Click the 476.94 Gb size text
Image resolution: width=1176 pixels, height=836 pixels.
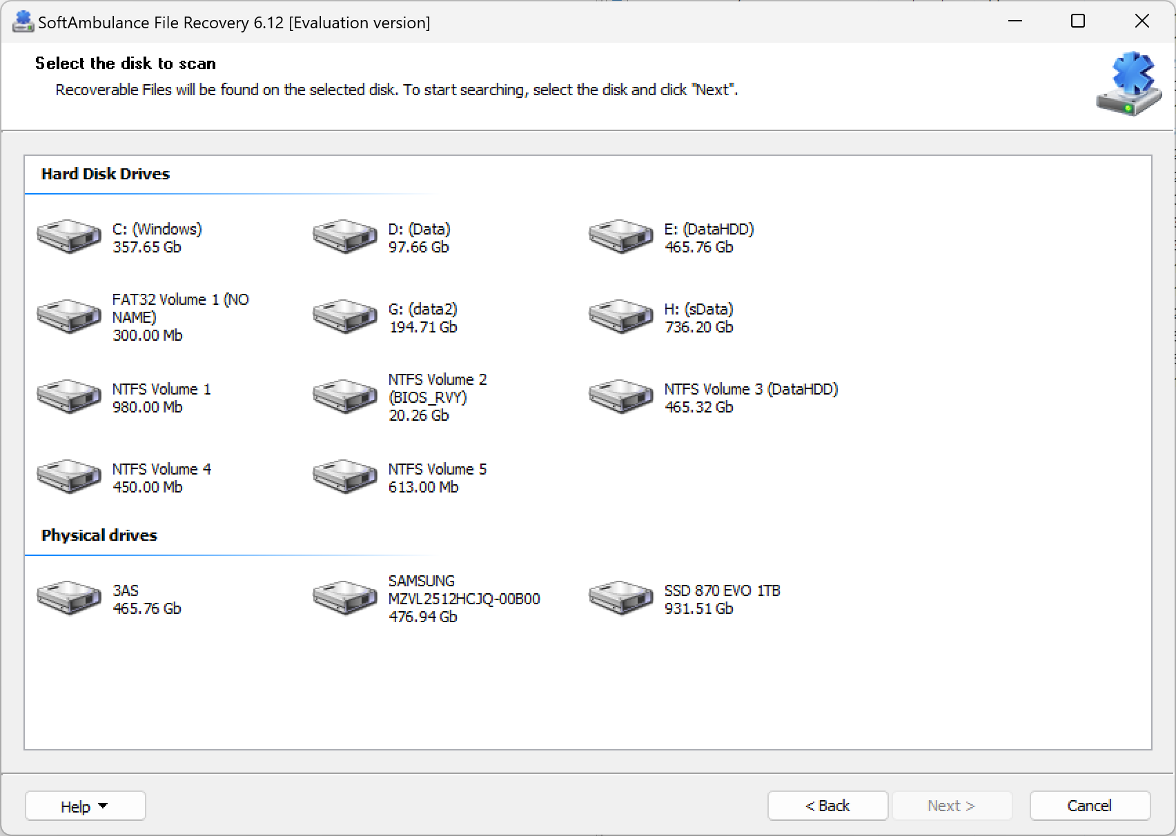point(423,617)
